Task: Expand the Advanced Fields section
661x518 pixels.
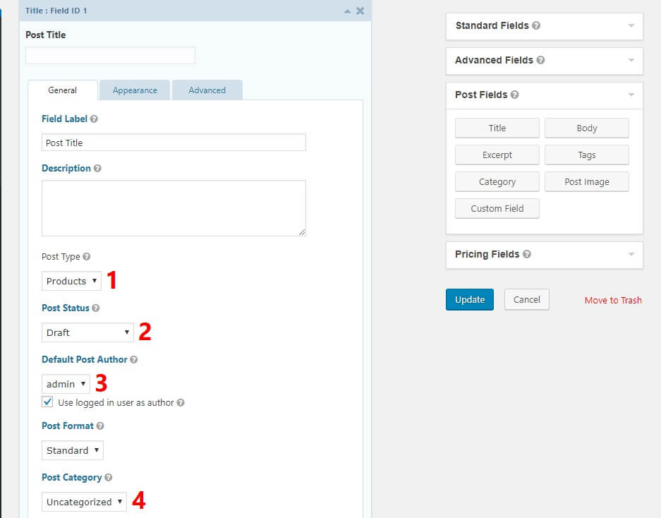Action: [633, 61]
